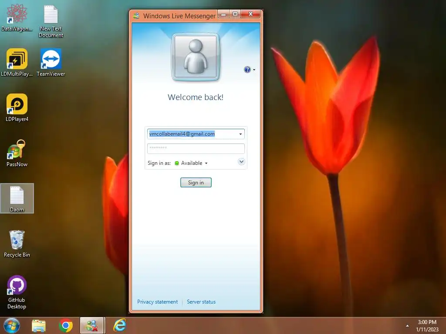Open the New Text Document file icon
Screen dimensions: 446x334
pos(51,21)
